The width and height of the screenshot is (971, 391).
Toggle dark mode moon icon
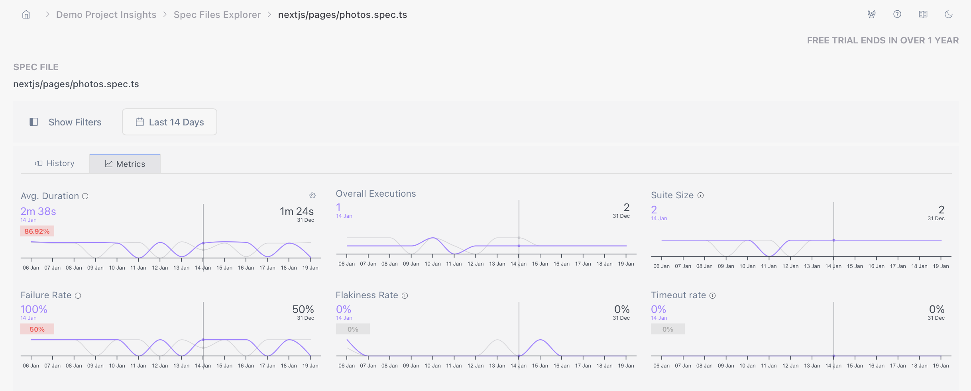tap(948, 14)
